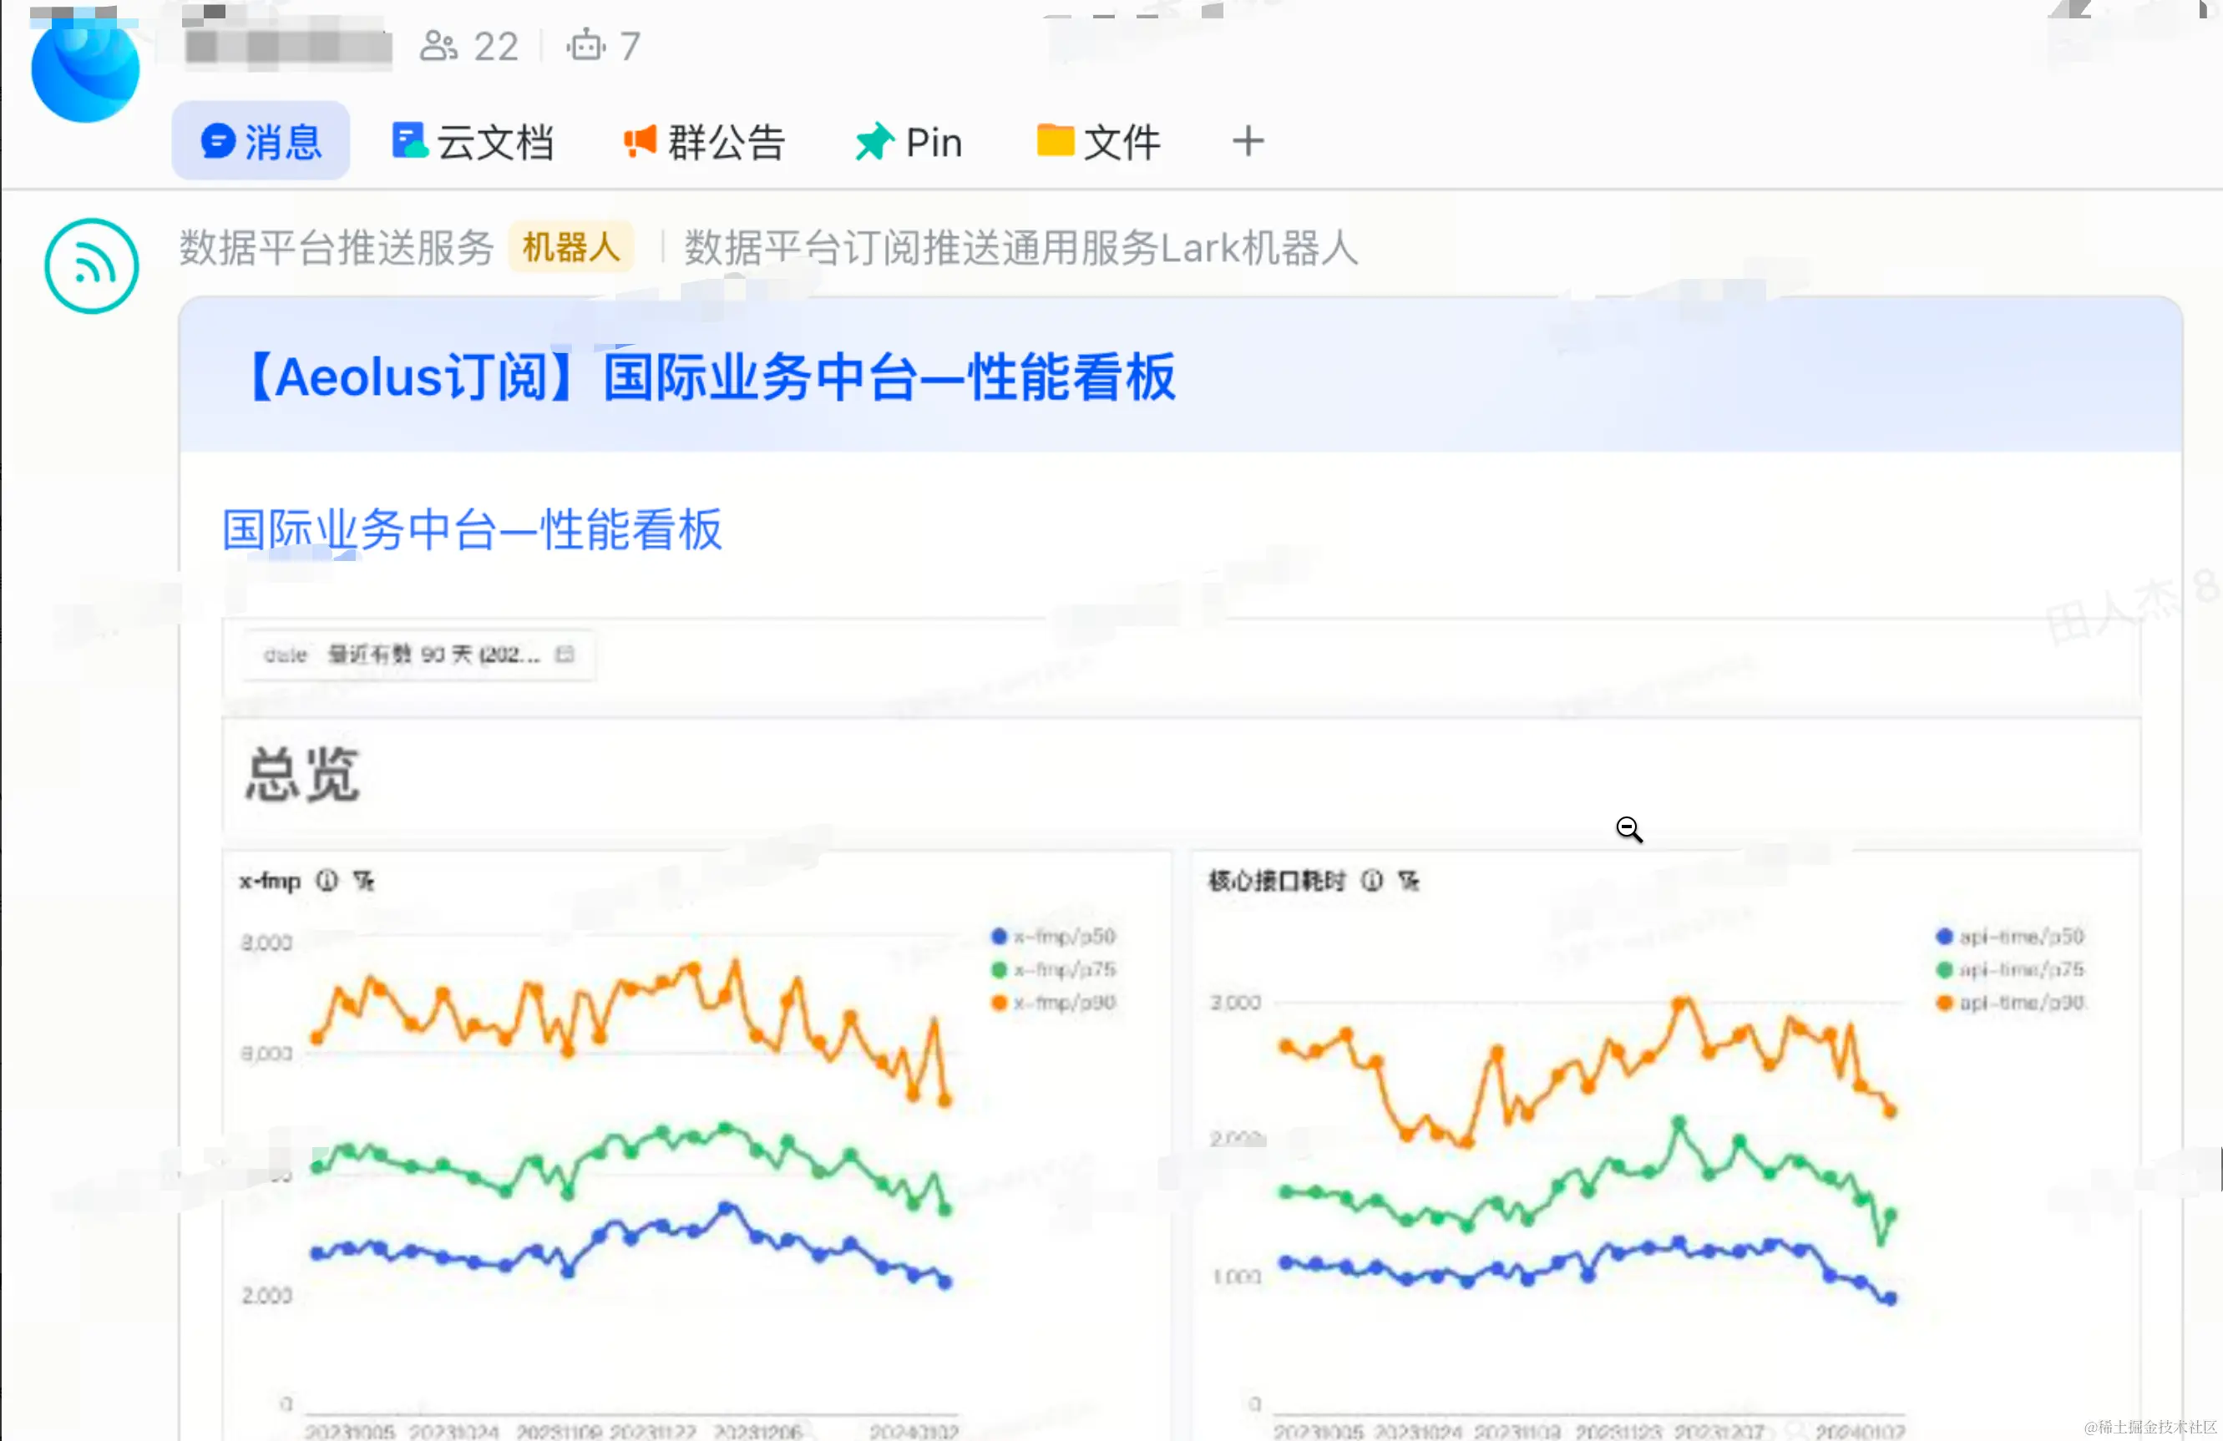The image size is (2223, 1441).
Task: Open the blue group avatar
Action: [x=85, y=68]
